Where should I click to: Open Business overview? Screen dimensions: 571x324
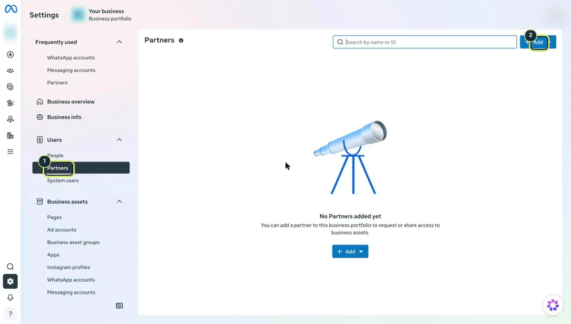coord(71,102)
